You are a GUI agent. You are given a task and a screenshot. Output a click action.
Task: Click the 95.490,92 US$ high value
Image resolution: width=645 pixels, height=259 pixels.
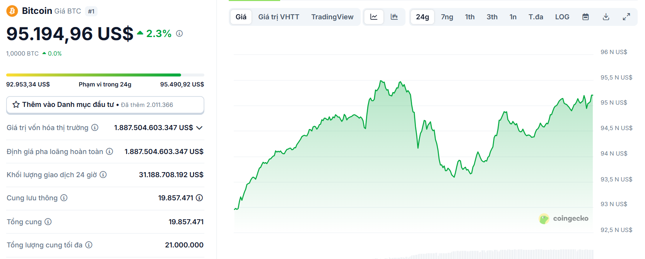tap(182, 84)
